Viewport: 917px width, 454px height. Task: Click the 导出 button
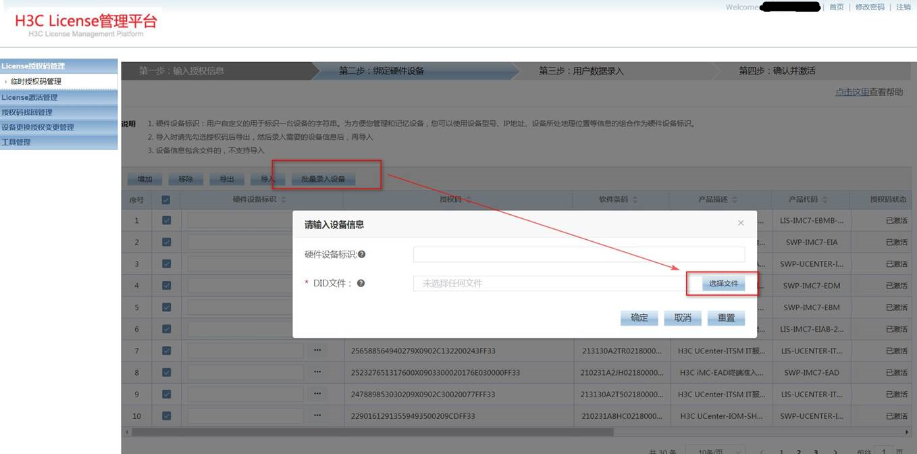pyautogui.click(x=227, y=179)
